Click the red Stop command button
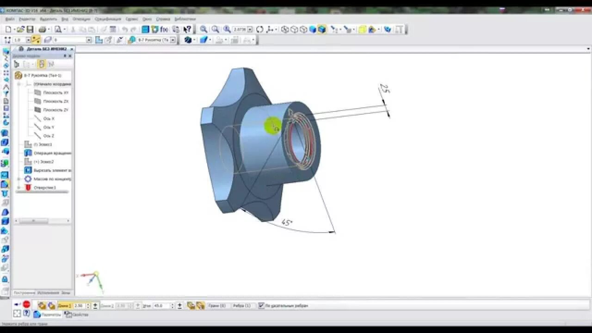The image size is (592, 333). tap(26, 304)
